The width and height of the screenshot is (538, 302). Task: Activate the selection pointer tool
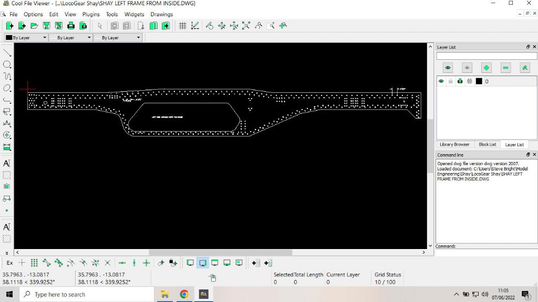100,26
